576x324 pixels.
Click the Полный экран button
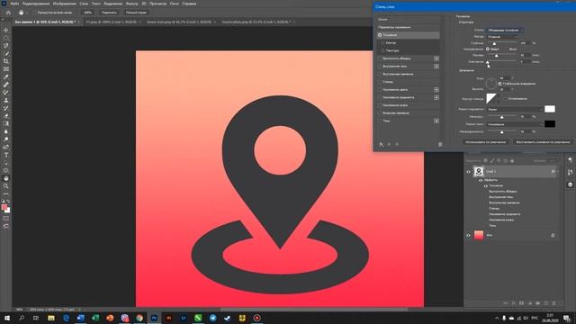[x=136, y=13]
